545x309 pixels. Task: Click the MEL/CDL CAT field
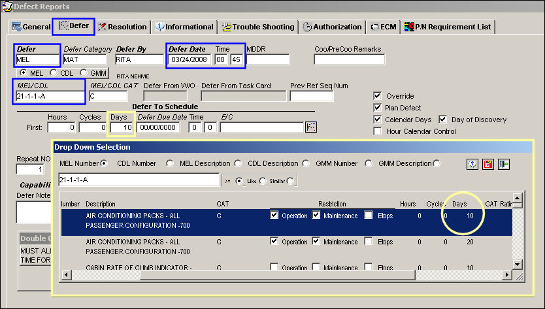click(x=108, y=96)
